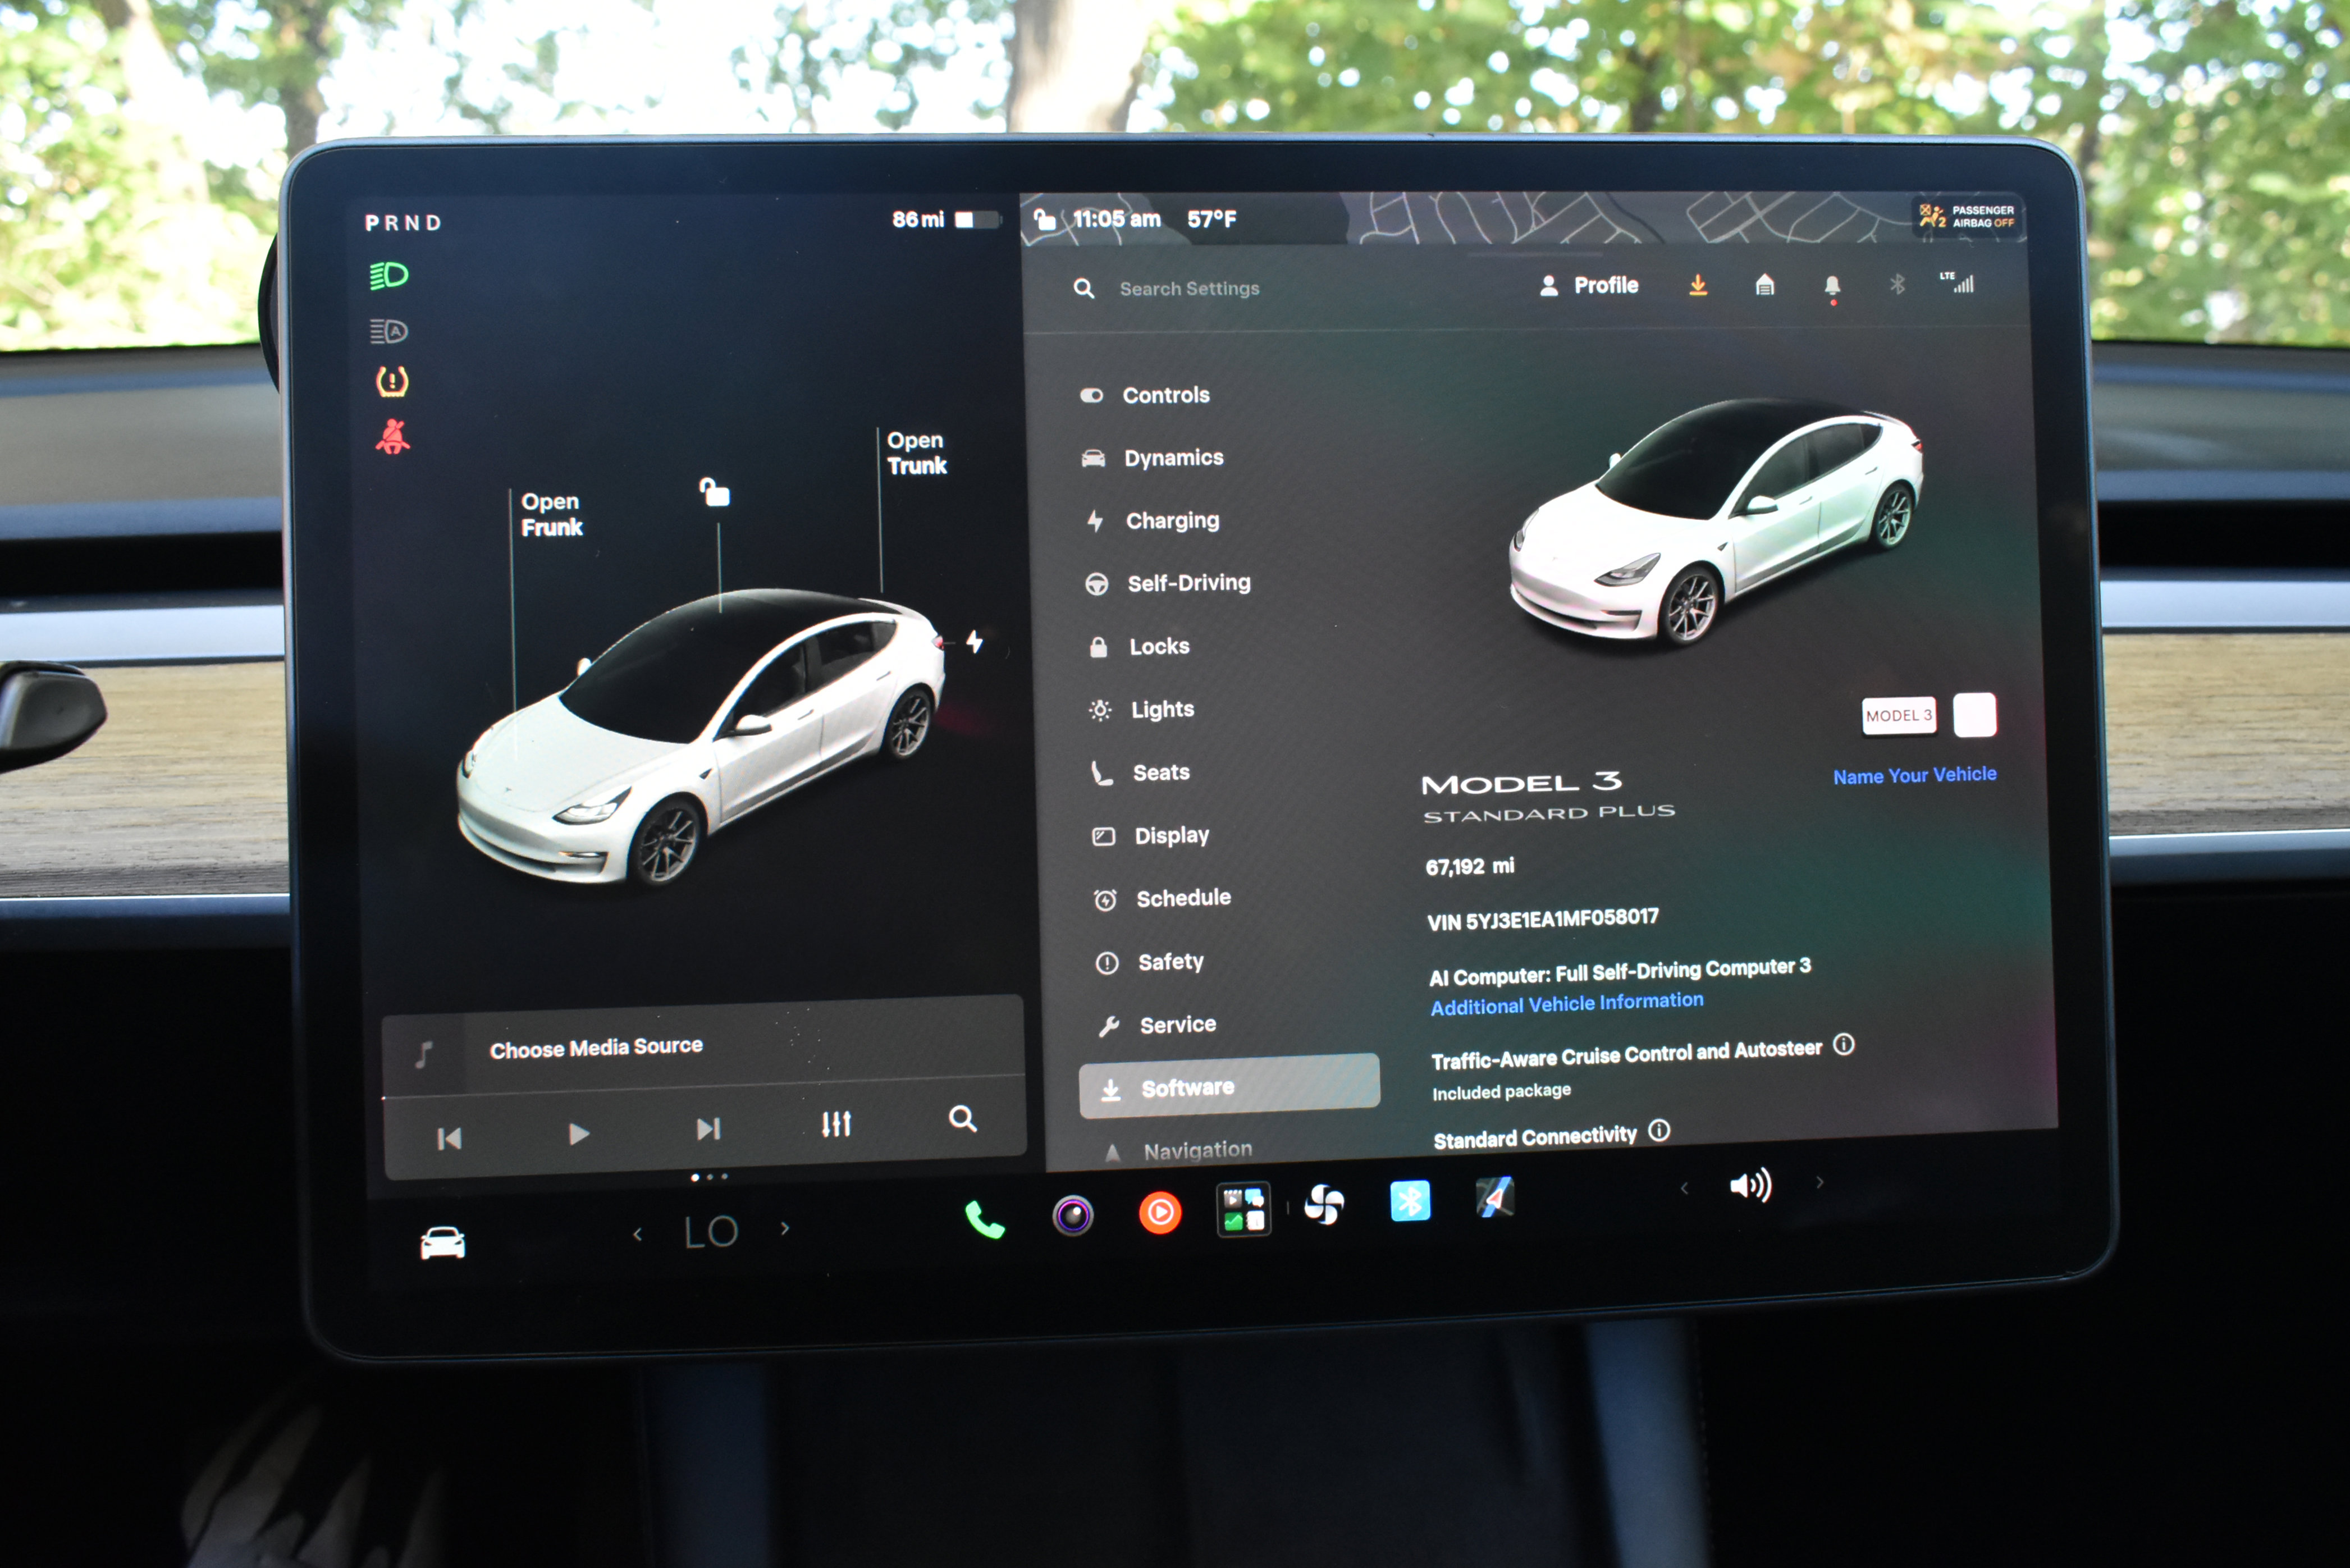
Task: Tap the car controls icon at bottom left
Action: pos(442,1242)
